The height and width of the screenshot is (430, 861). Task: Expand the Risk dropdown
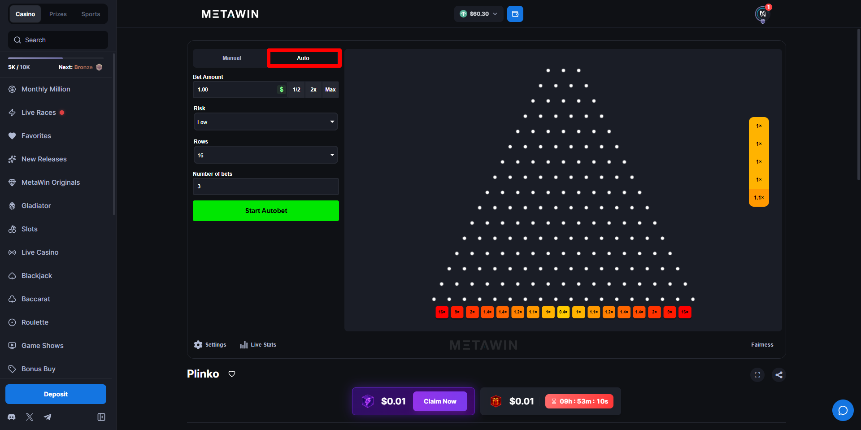265,122
